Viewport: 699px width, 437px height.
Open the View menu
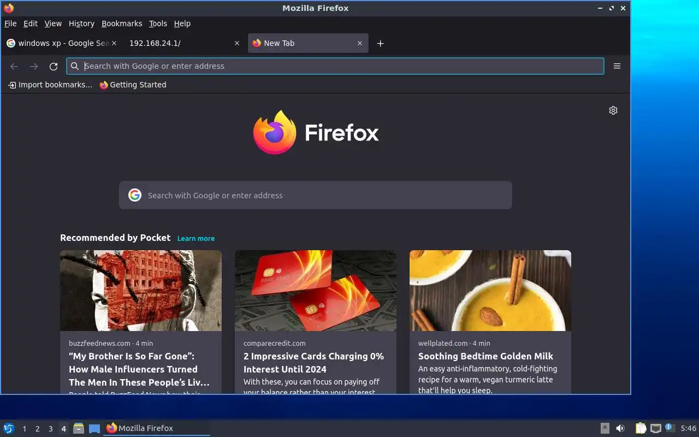pos(53,23)
